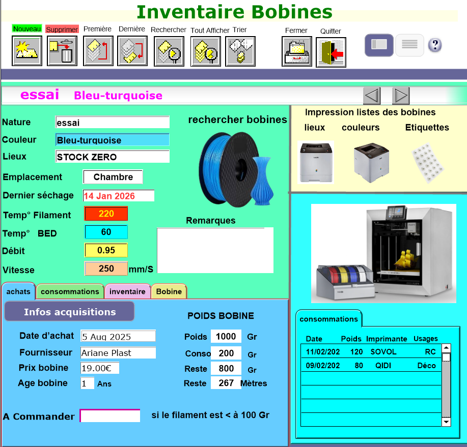Click the Date d'achat field

tap(118, 336)
